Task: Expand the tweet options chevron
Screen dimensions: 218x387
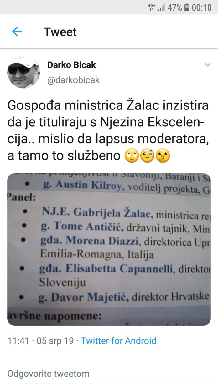Action: (207, 65)
